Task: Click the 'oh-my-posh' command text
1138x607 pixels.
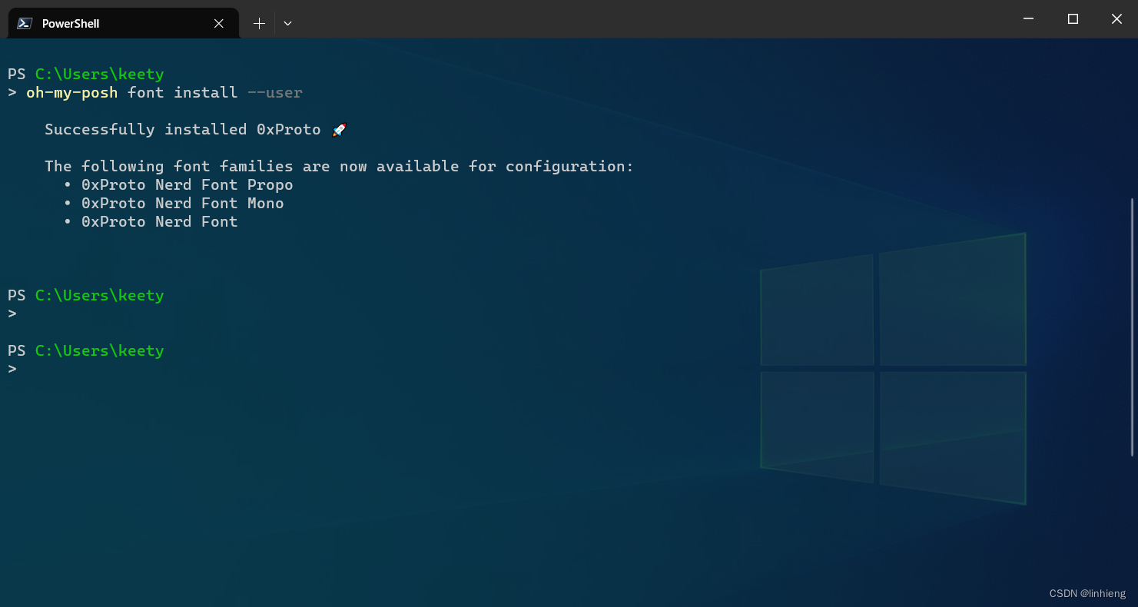Action: pyautogui.click(x=72, y=92)
